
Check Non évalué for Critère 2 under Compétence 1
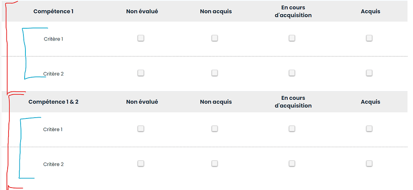click(x=140, y=73)
